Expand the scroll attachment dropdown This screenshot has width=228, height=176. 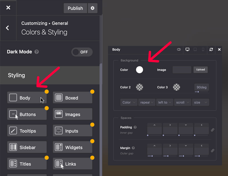(182, 103)
